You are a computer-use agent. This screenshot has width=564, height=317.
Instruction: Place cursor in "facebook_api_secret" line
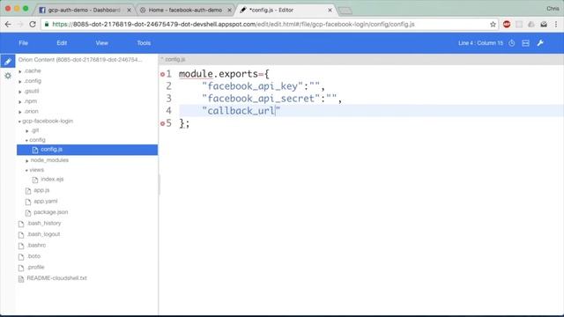tap(271, 99)
